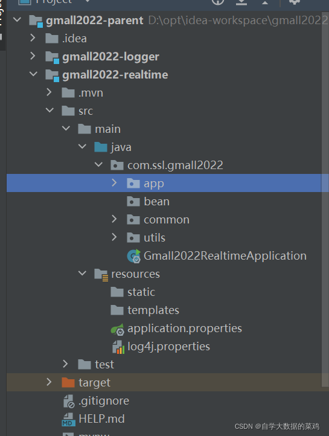The height and width of the screenshot is (436, 329).
Task: Click the templates folder icon
Action: (x=117, y=310)
